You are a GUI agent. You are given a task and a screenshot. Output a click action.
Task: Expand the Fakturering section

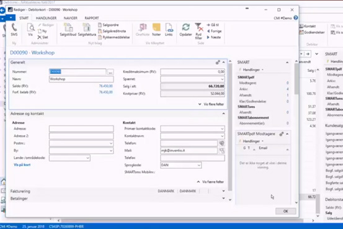[x=223, y=191]
